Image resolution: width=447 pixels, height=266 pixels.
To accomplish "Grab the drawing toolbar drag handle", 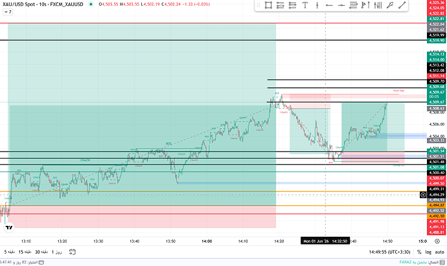I will [x=258, y=5].
